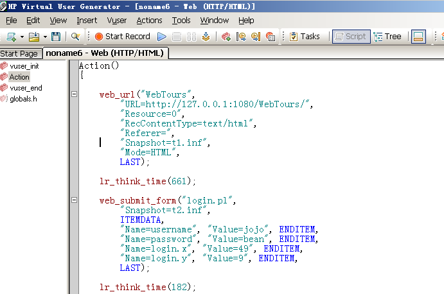The width and height of the screenshot is (444, 294).
Task: Click the HP Virtual User Generator title icon
Action: (x=3, y=6)
